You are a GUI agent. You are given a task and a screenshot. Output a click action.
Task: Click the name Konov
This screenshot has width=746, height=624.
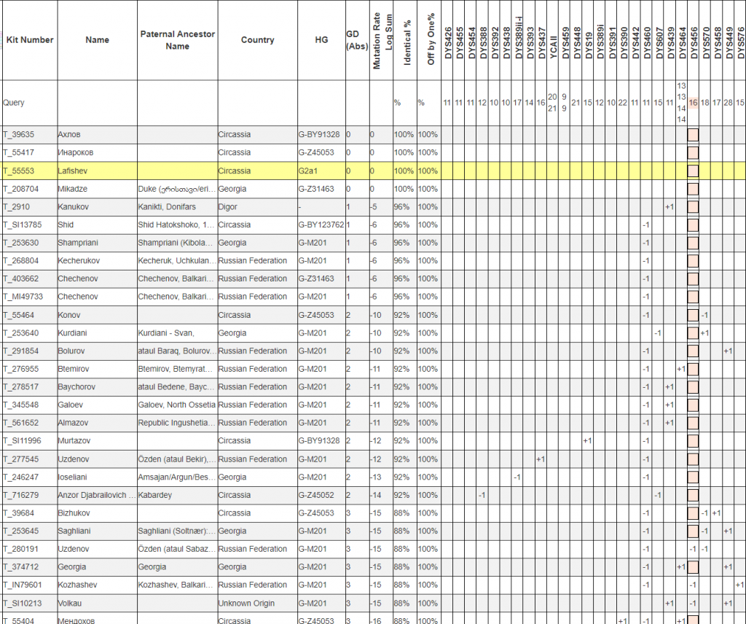click(69, 315)
